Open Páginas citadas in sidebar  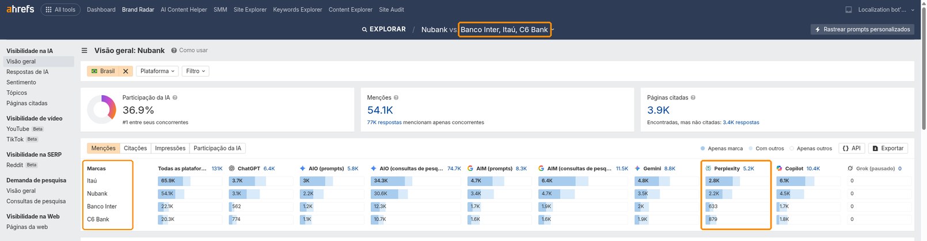(27, 103)
